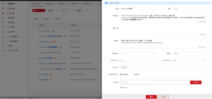Click the sidebar collapse arrow handle
The height and width of the screenshot is (99, 212).
pos(28,51)
